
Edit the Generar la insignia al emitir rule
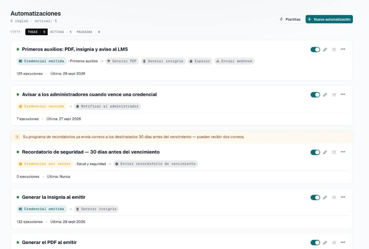point(325,197)
